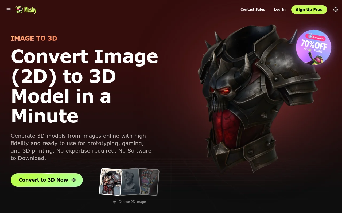Select the robotic hand image thumbnail
Screen dimensions: 342x213
[x=149, y=182]
